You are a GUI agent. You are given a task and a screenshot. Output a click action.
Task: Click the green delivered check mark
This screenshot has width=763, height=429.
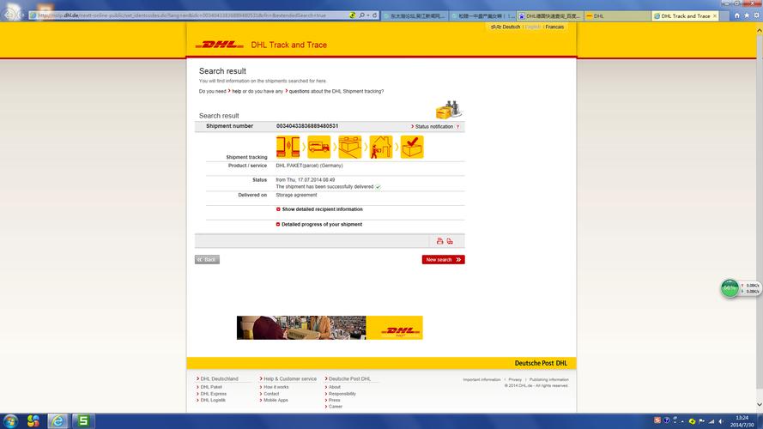(x=378, y=187)
